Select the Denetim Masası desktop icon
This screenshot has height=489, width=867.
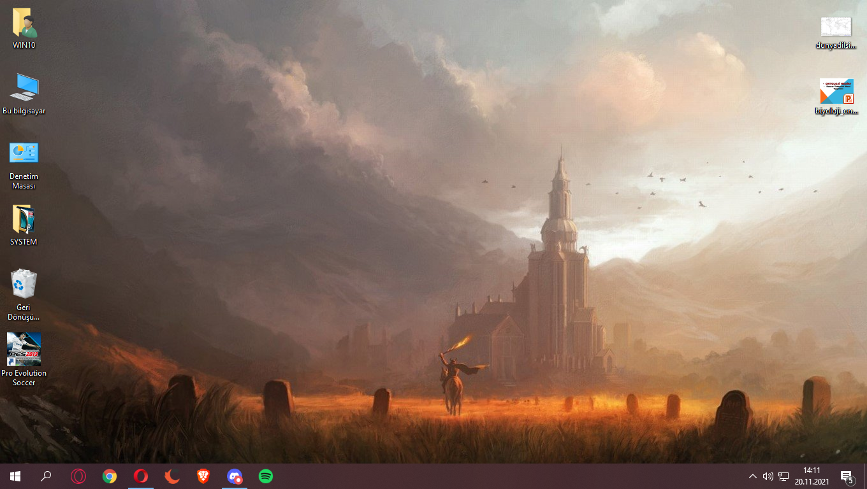24,166
